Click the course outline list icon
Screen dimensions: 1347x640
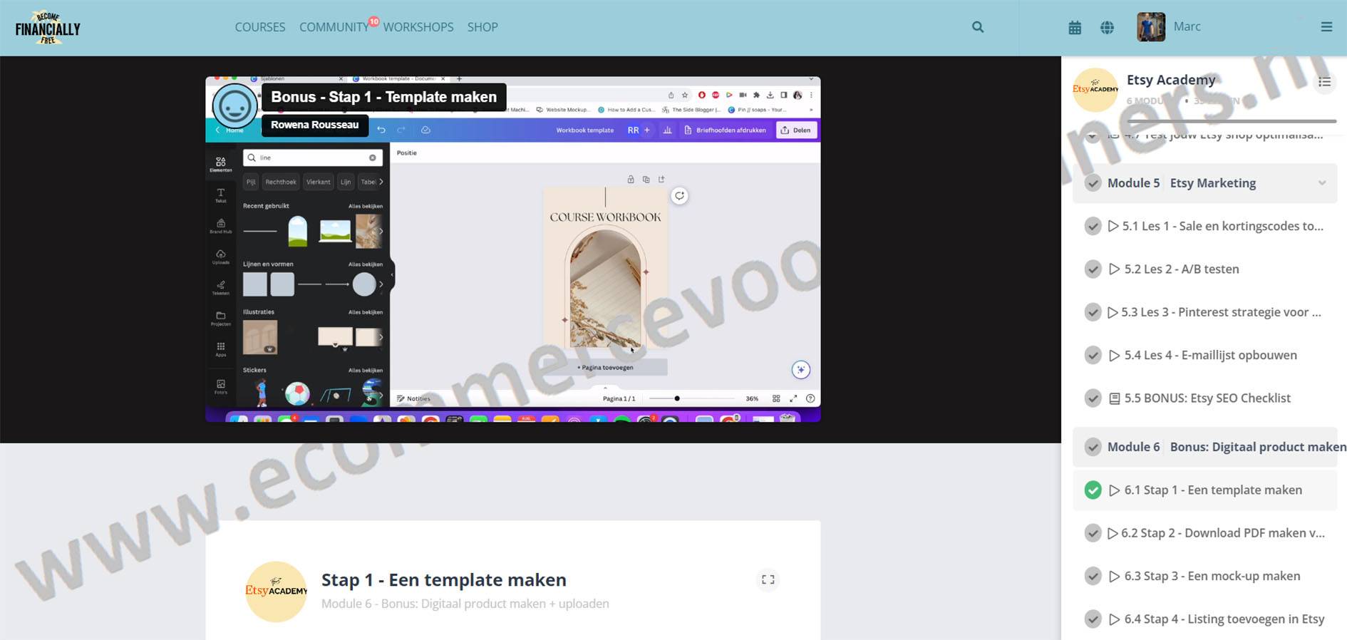tap(1324, 82)
